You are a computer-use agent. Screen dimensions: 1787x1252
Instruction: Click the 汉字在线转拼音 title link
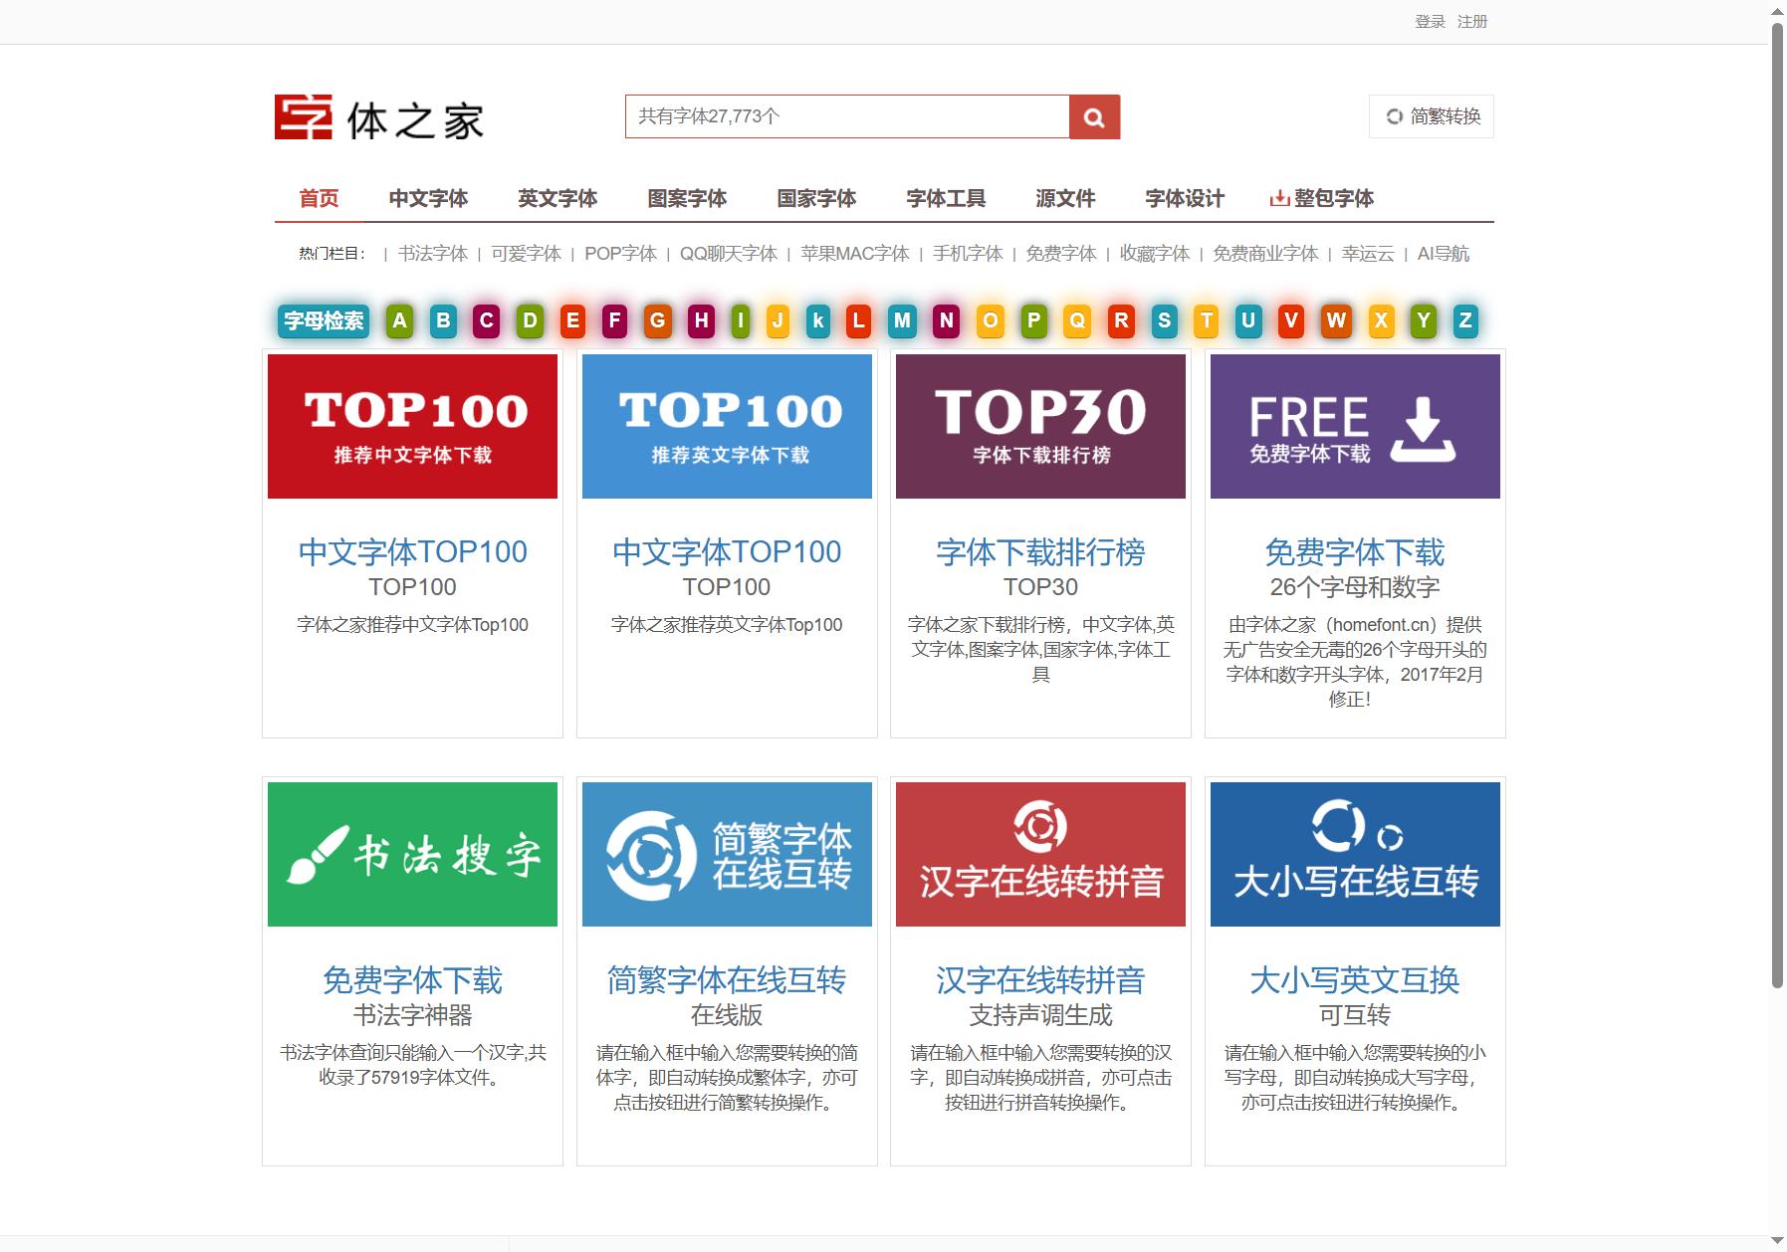point(1040,980)
